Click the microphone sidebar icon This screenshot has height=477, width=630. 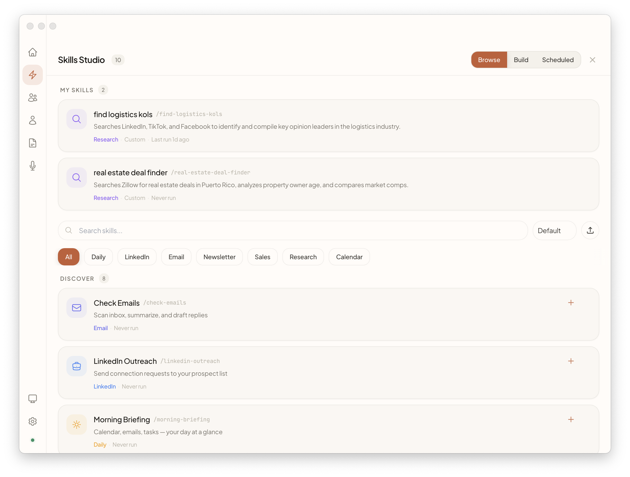click(x=32, y=166)
